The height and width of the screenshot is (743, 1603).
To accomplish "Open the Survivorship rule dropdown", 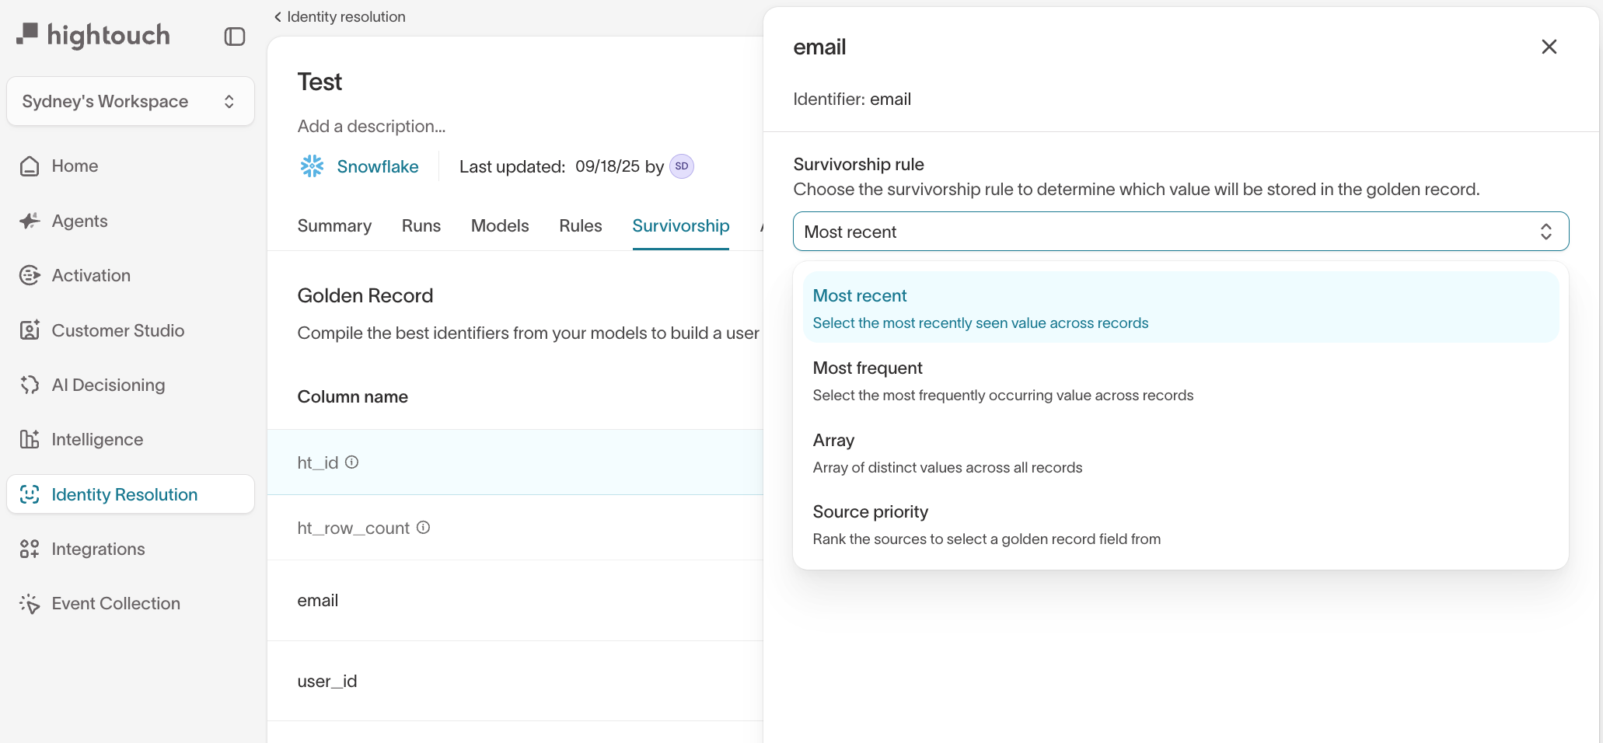I will coord(1180,232).
